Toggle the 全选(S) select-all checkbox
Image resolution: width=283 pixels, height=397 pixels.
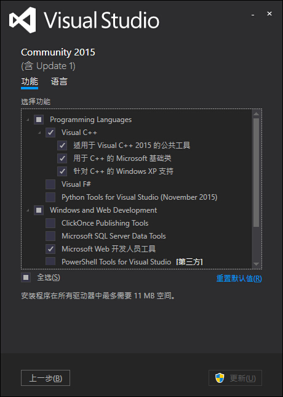pos(26,277)
